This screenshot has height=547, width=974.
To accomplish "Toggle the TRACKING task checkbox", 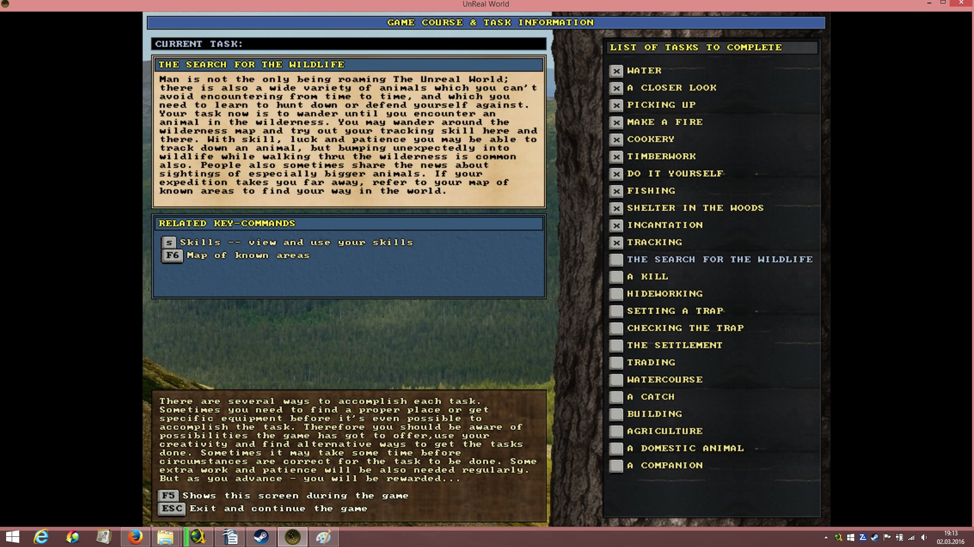I will tap(616, 243).
